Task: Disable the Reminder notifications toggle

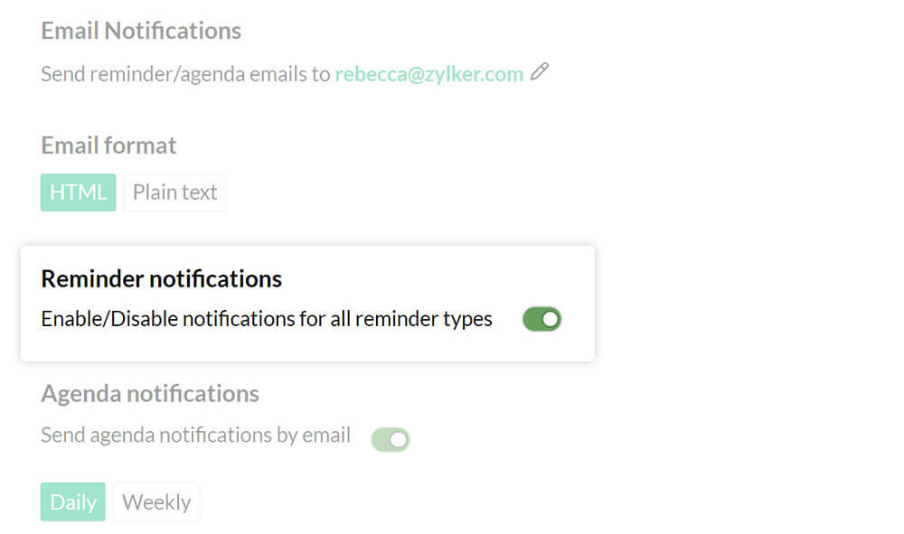Action: (x=541, y=319)
